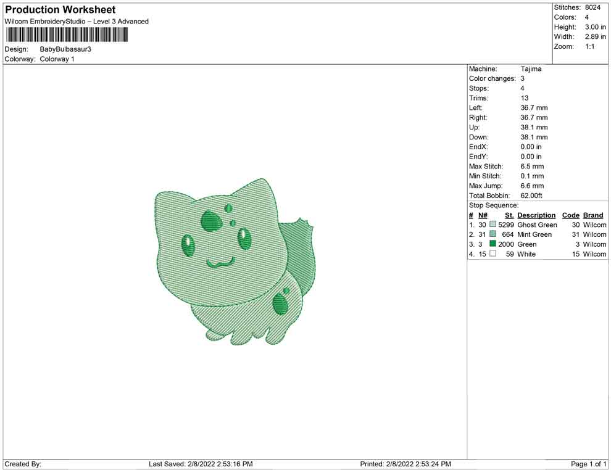The width and height of the screenshot is (611, 470).
Task: Click the Page 1 of 1 footer text
Action: 588,464
